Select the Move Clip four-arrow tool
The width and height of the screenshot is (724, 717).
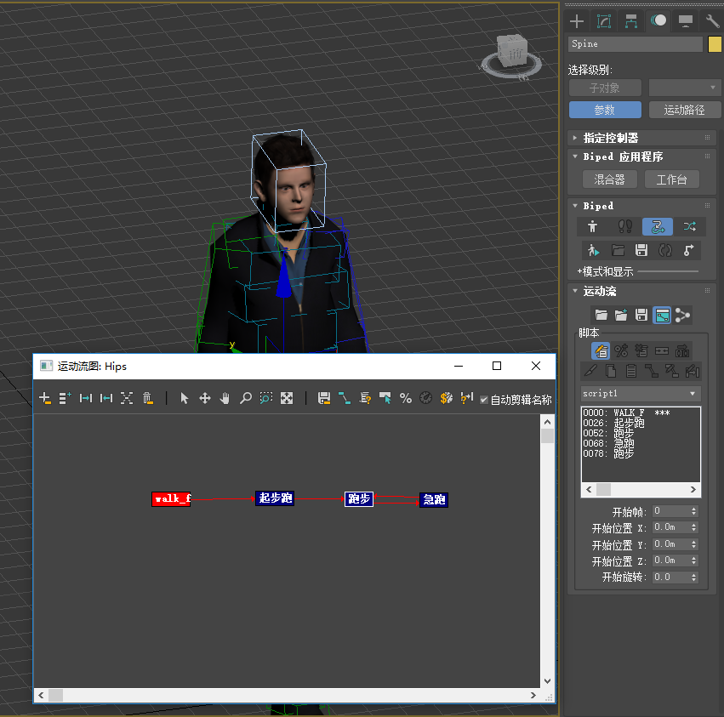204,398
